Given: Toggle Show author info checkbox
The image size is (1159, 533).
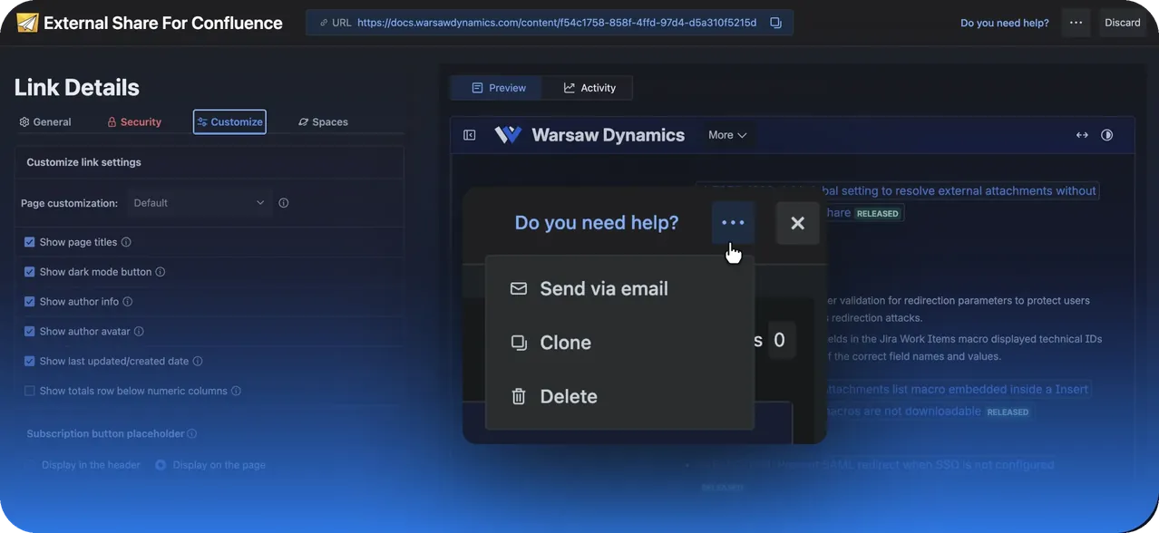Looking at the screenshot, I should pyautogui.click(x=30, y=302).
